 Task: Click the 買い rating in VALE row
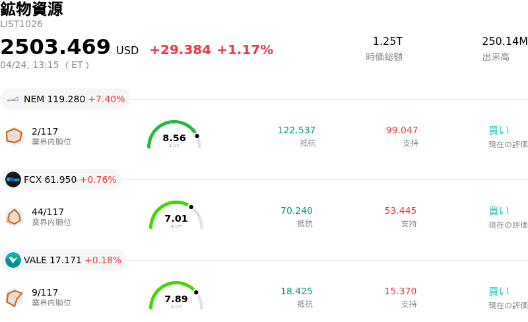click(x=499, y=291)
